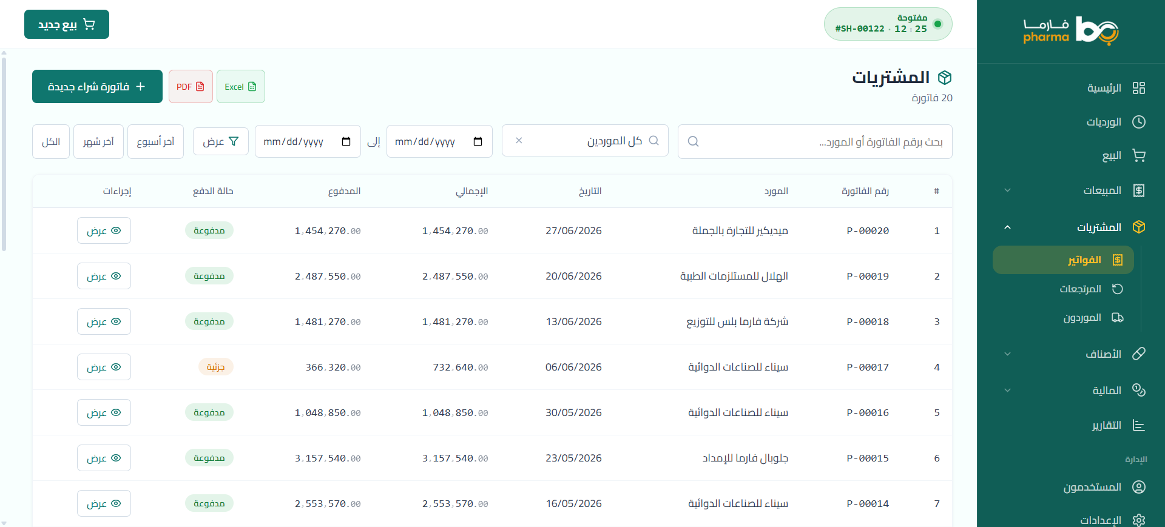Click the الموردون truck icon
Screen dimensions: 1165x527
(1118, 317)
